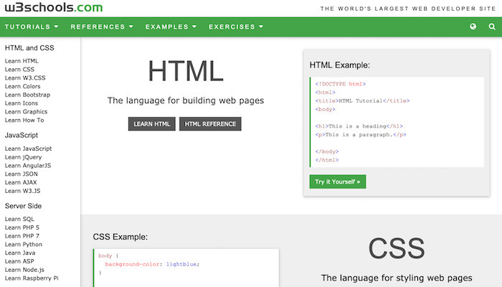
Task: Go to Learn AngularJS
Action: coord(28,166)
